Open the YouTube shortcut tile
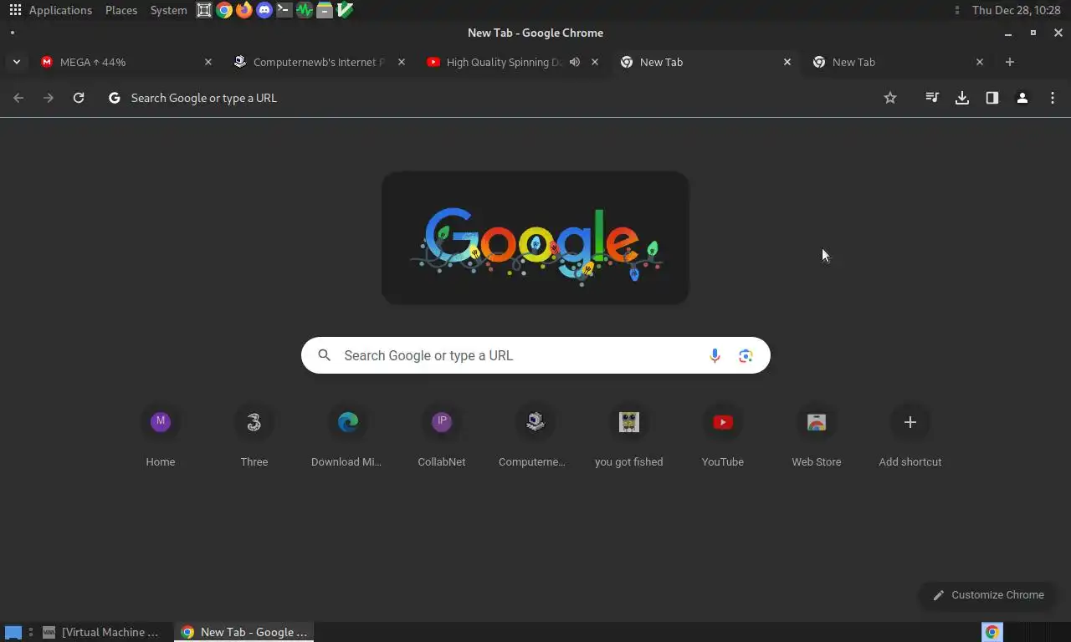1071x642 pixels. click(x=723, y=436)
